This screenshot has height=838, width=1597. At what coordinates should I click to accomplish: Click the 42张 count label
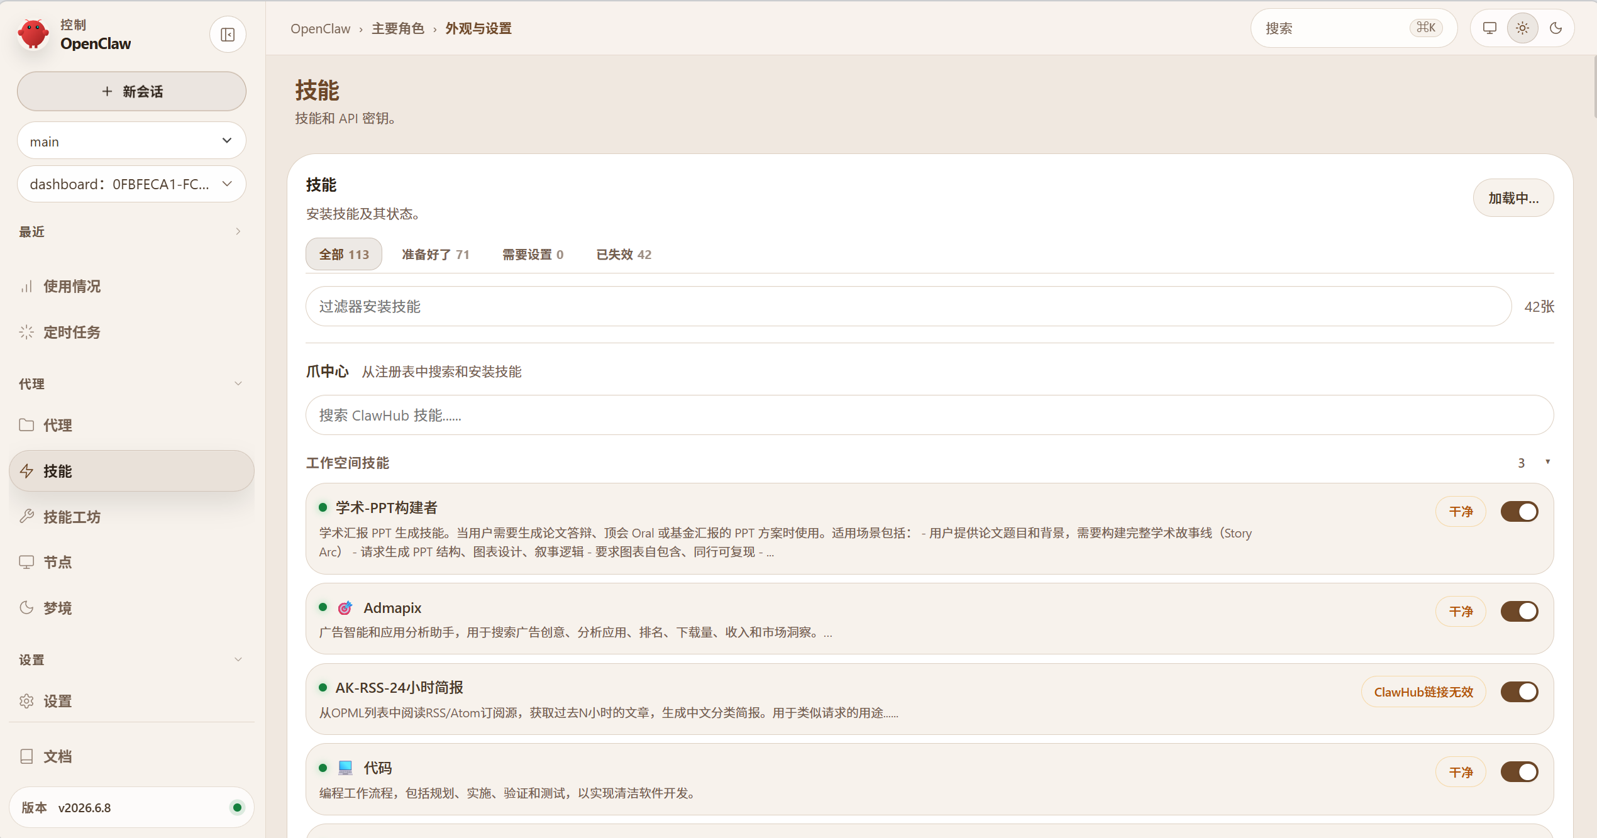pos(1539,307)
